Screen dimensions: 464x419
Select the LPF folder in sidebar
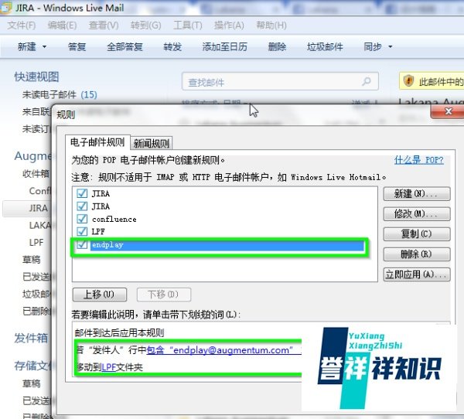[36, 242]
